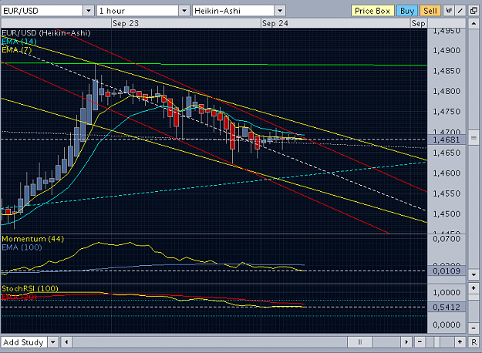This screenshot has width=482, height=353.
Task: Click the EMA (100) study label
Action: coord(22,247)
